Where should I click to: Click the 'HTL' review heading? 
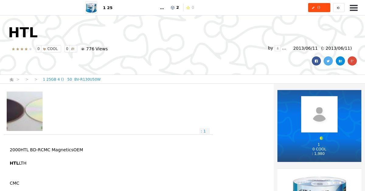pyautogui.click(x=23, y=32)
